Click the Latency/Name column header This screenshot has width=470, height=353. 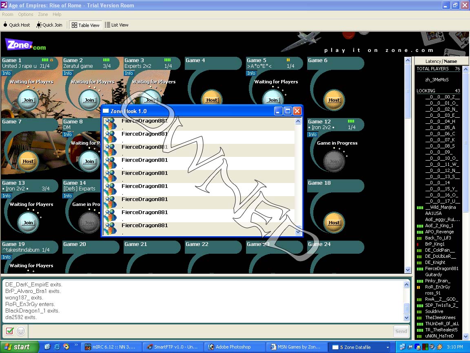tap(441, 61)
